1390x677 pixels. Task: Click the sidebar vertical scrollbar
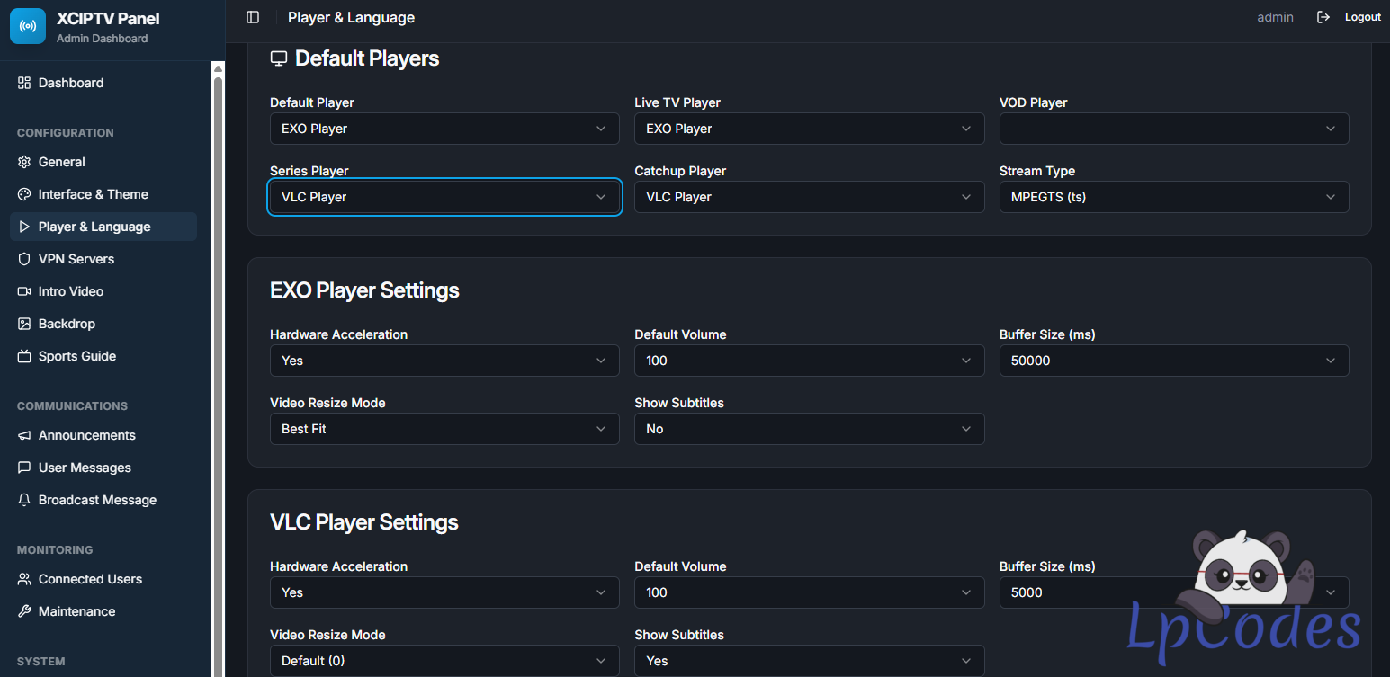click(218, 360)
